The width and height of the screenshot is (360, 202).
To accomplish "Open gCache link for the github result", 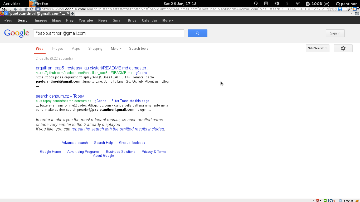I will point(141,73).
